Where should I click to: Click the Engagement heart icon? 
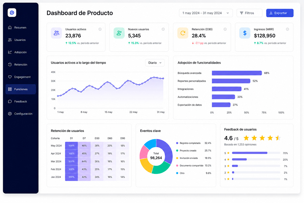click(10, 77)
